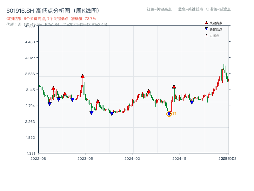Image resolution: width=254 pixels, height=191 pixels.
Task: Toggle the 过滤点 series in the chart legend
Action: (x=212, y=36)
